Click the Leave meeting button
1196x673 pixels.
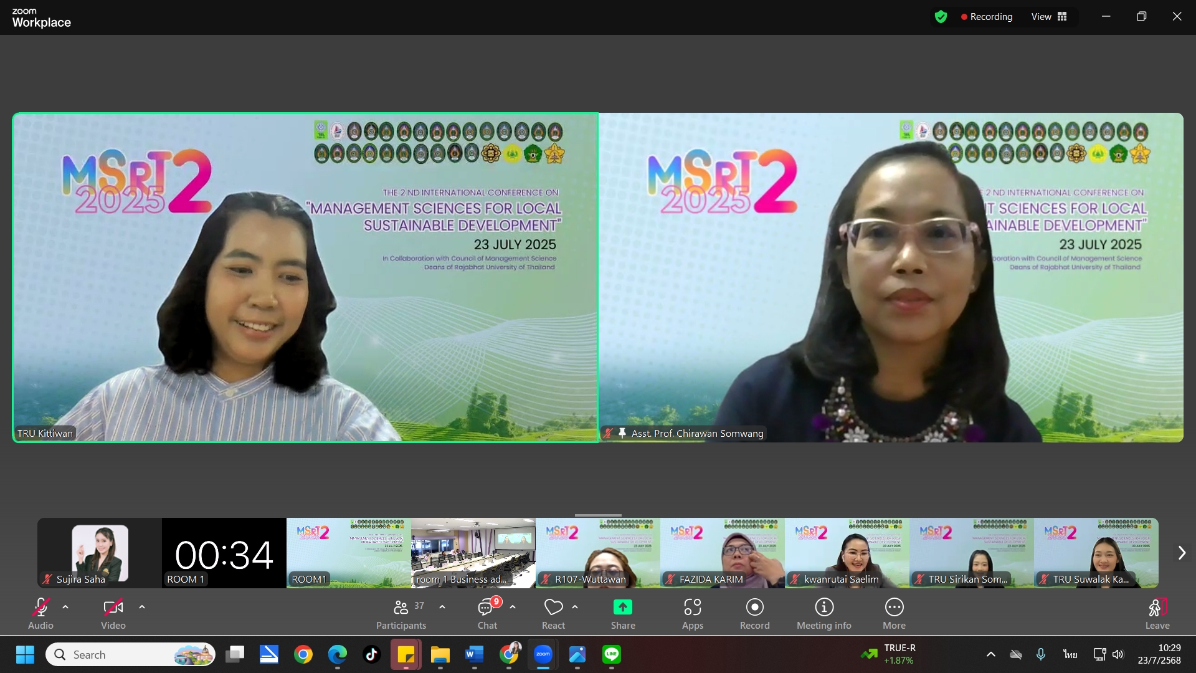pyautogui.click(x=1157, y=614)
